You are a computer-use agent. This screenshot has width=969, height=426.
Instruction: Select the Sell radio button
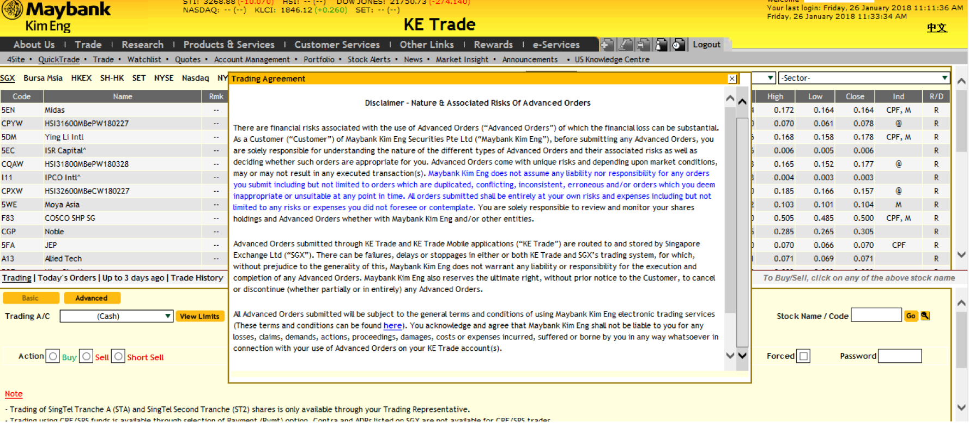86,356
